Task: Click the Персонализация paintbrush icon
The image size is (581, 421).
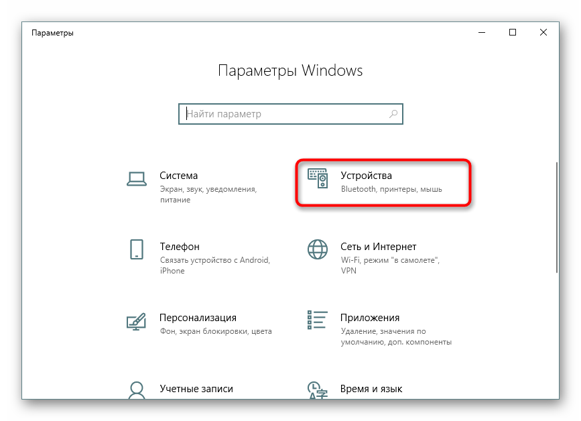Action: [136, 321]
